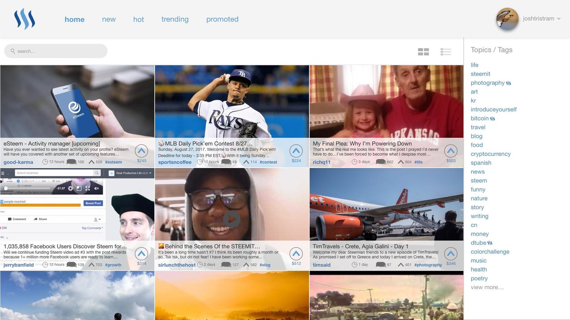
Task: Upvote the MLB Daily Pick'em Contest post
Action: [x=296, y=151]
